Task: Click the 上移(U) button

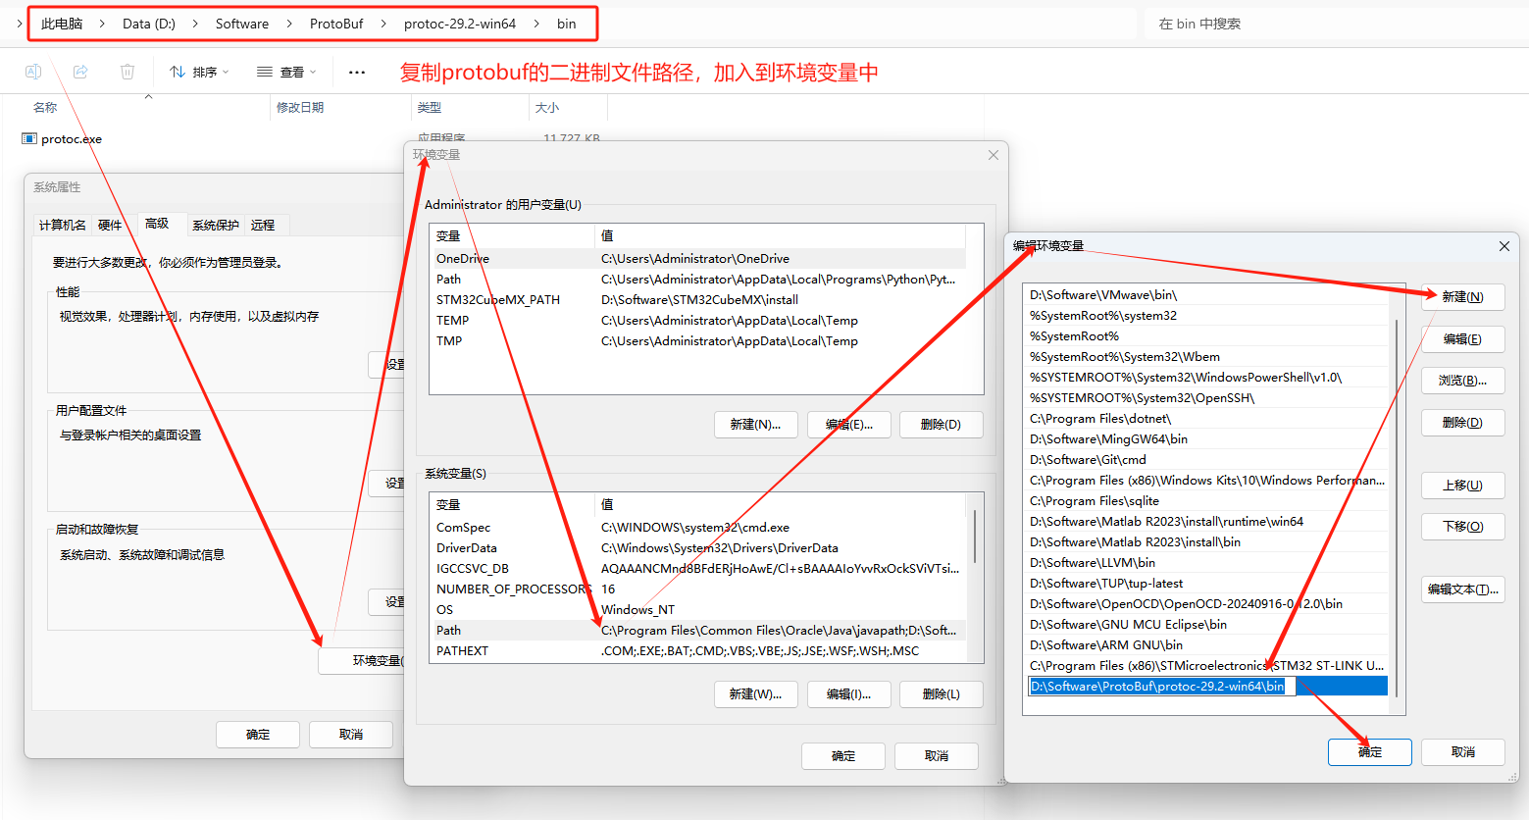Action: pyautogui.click(x=1461, y=485)
